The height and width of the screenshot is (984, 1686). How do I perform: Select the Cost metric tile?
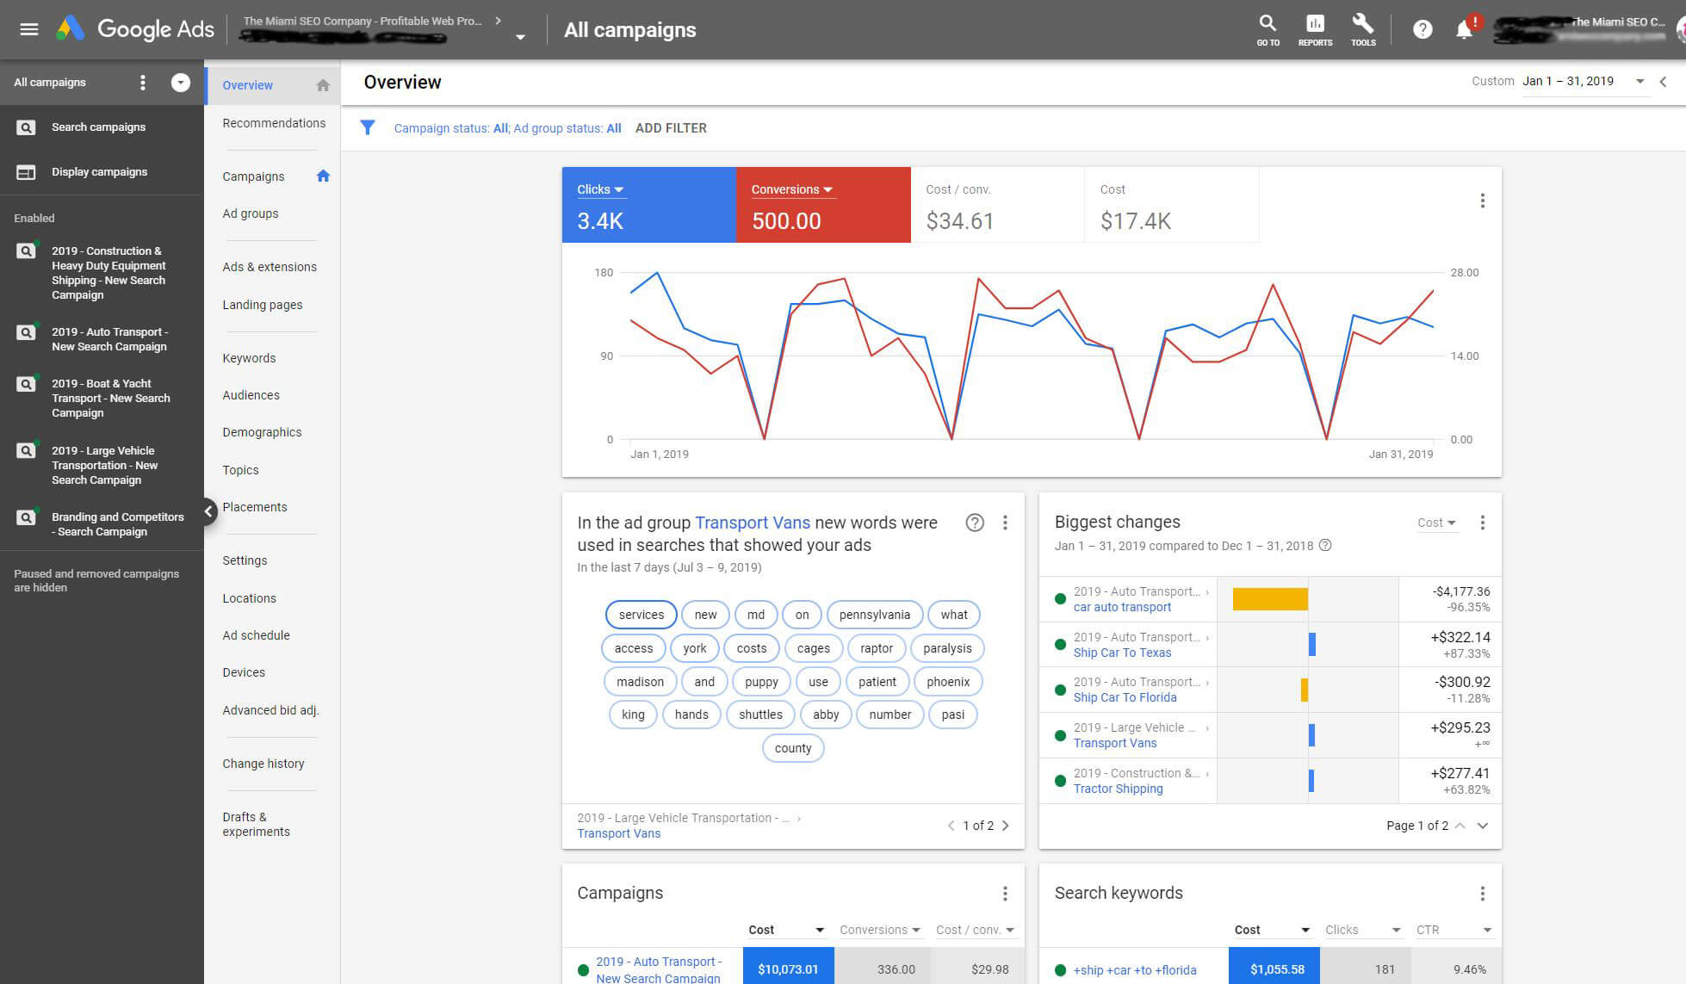(x=1171, y=205)
